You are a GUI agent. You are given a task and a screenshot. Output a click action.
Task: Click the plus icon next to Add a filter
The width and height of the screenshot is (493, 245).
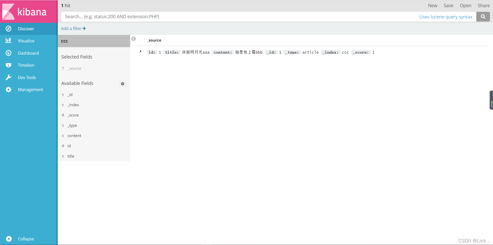coord(84,28)
